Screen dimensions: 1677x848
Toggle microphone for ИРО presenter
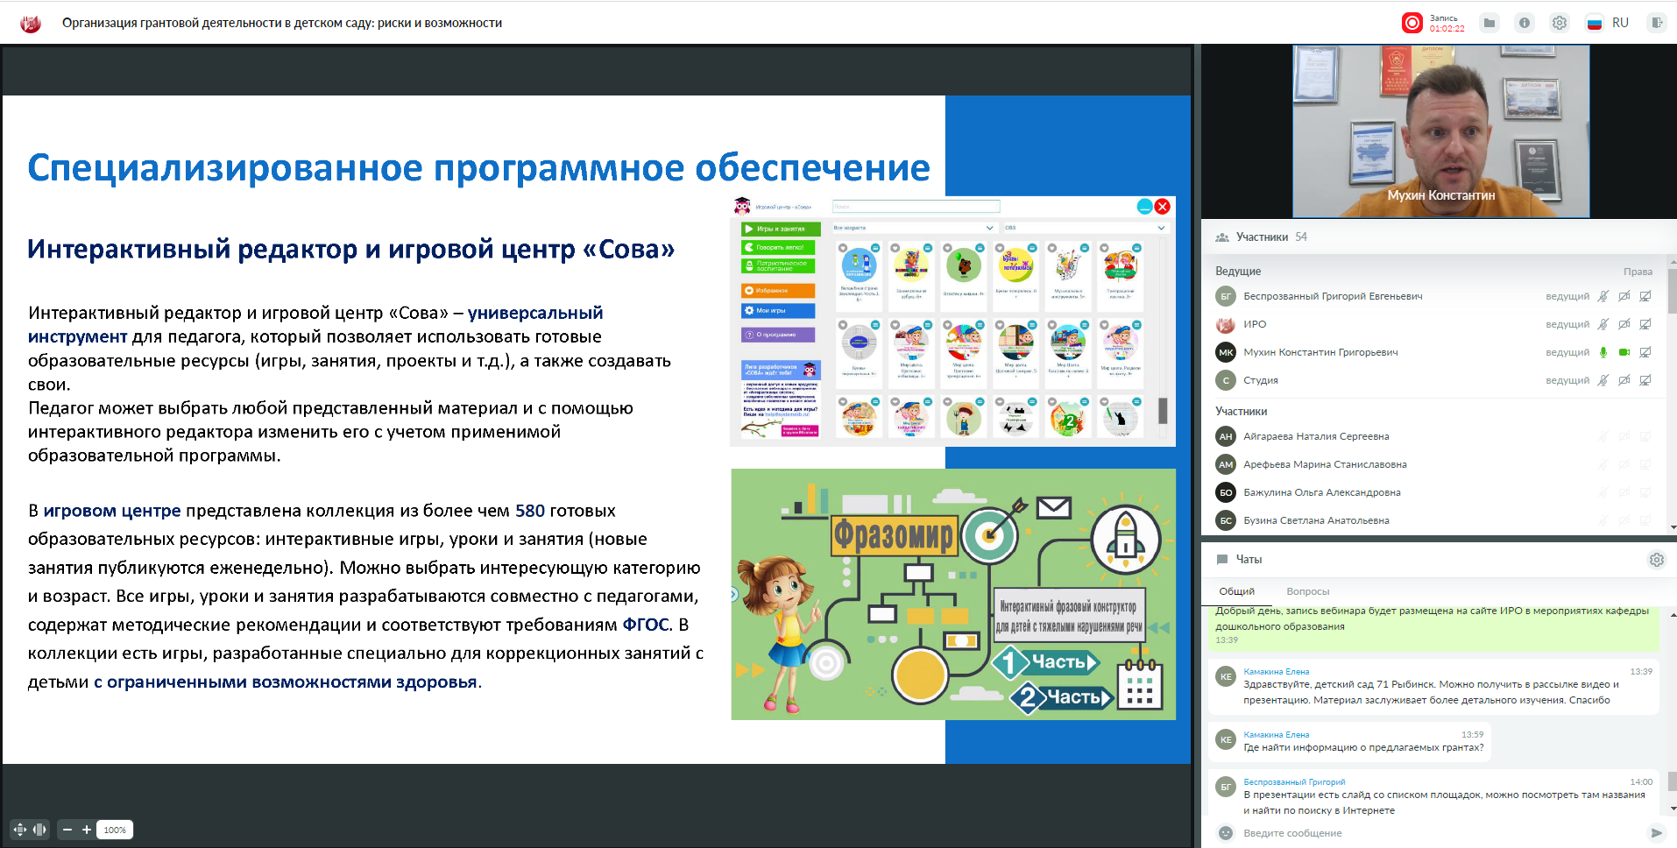(x=1603, y=324)
